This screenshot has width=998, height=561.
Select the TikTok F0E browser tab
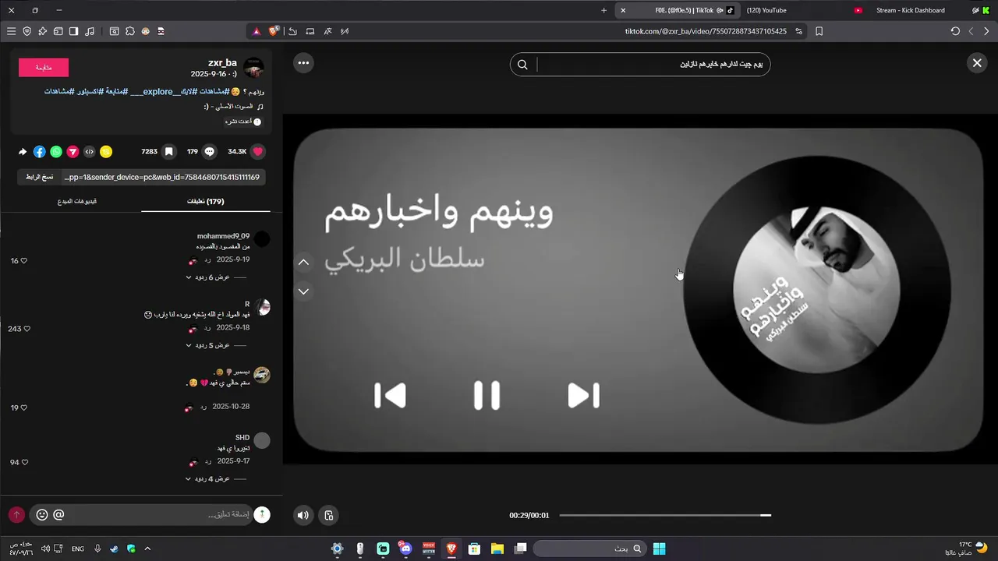[676, 10]
